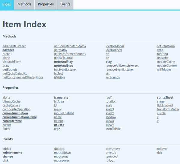Select the Events tab
Viewport: 180px width, 164px height.
click(x=65, y=5)
